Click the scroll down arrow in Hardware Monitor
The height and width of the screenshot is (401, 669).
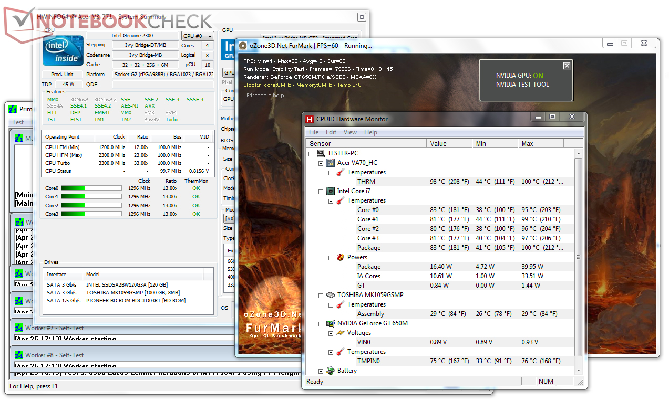coord(579,370)
